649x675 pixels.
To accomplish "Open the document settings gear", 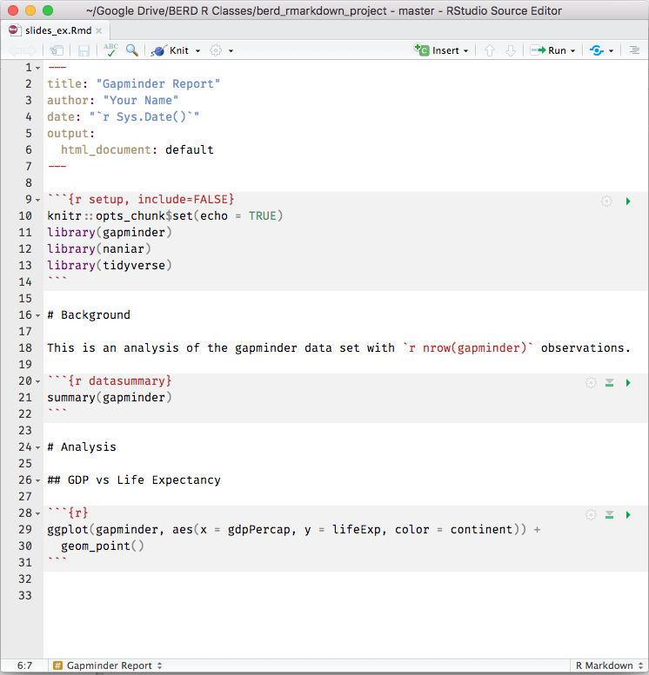I will 216,50.
